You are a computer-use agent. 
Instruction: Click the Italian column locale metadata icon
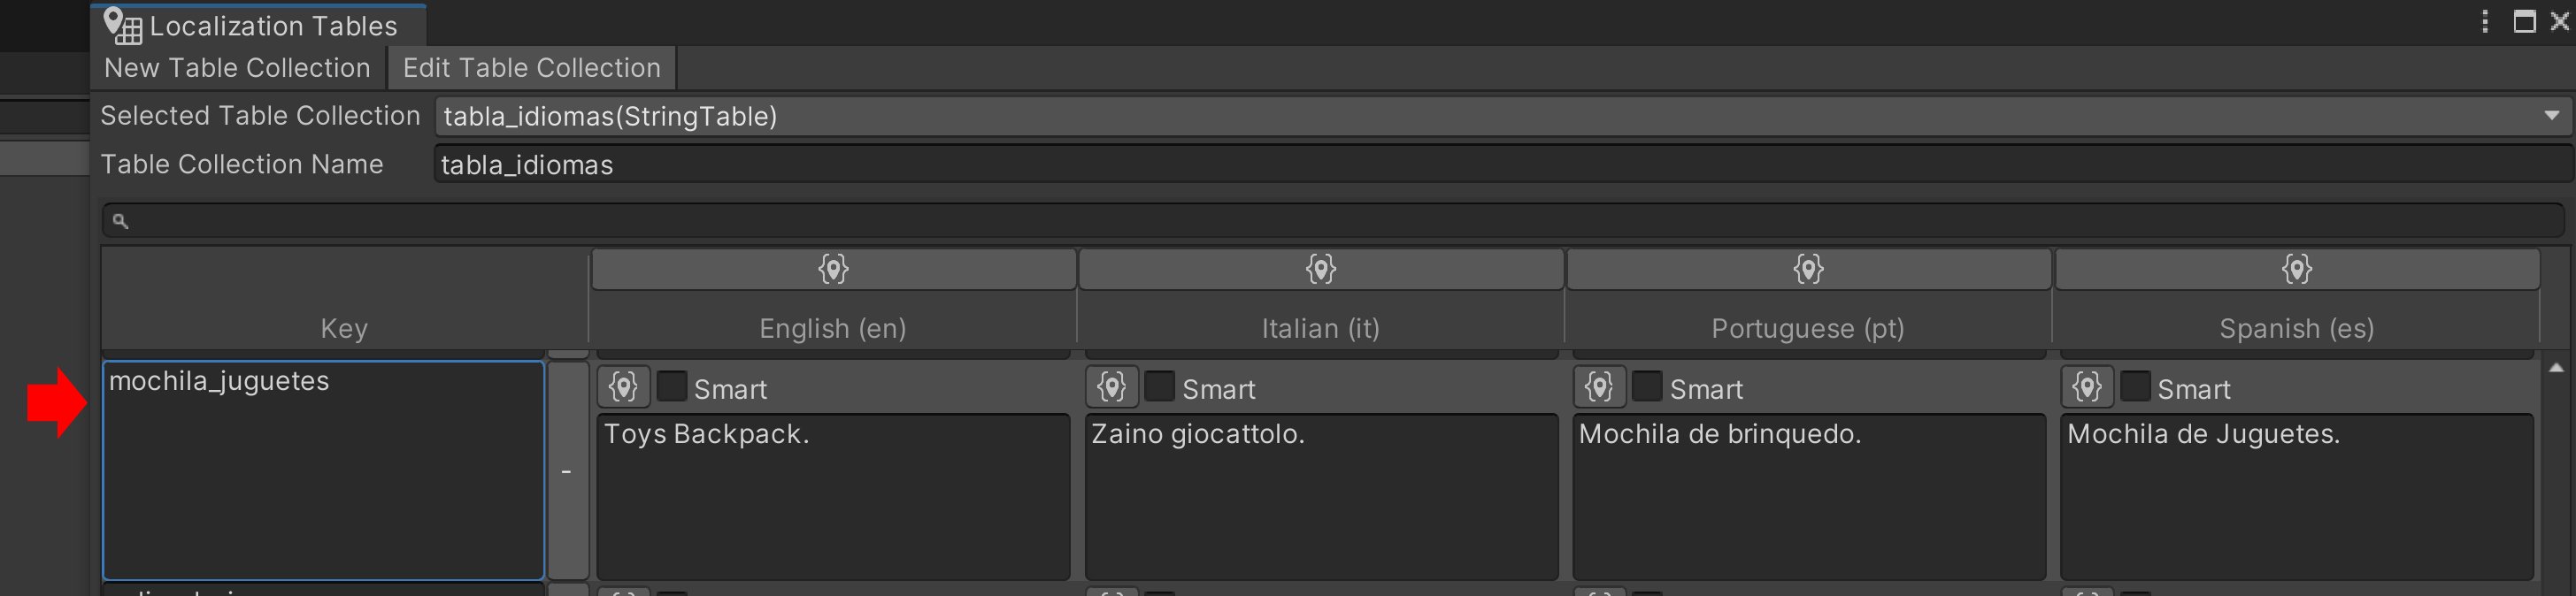click(1320, 269)
